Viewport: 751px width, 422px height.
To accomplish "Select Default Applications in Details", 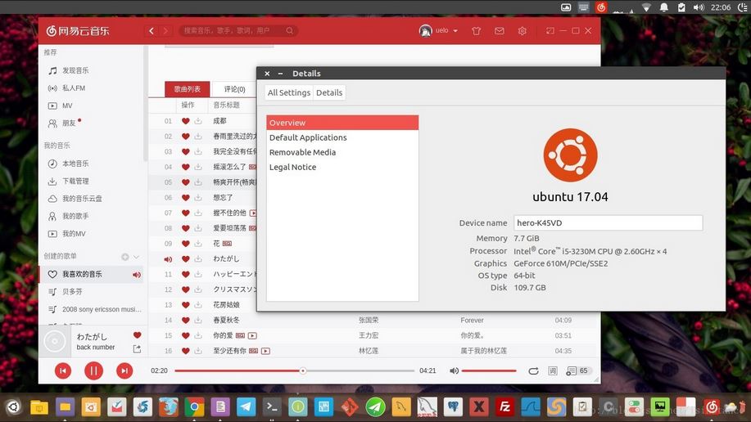I will [x=342, y=137].
